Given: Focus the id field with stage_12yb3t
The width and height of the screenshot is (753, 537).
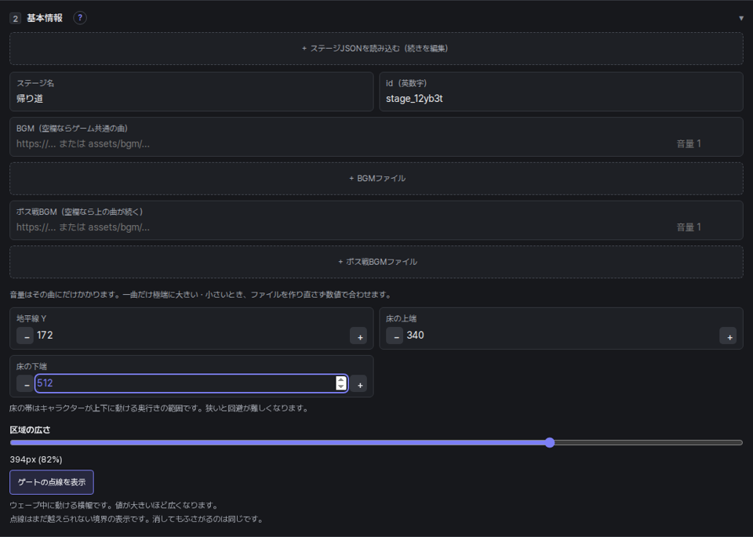Looking at the screenshot, I should pos(561,92).
